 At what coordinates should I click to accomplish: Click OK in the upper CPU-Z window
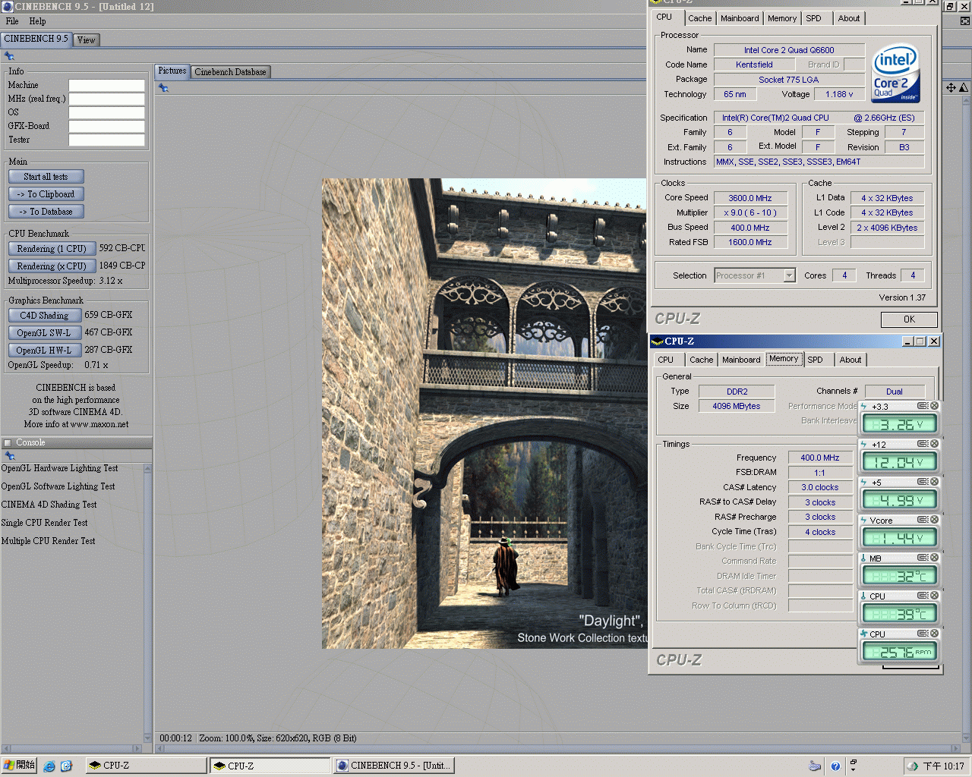tap(909, 319)
